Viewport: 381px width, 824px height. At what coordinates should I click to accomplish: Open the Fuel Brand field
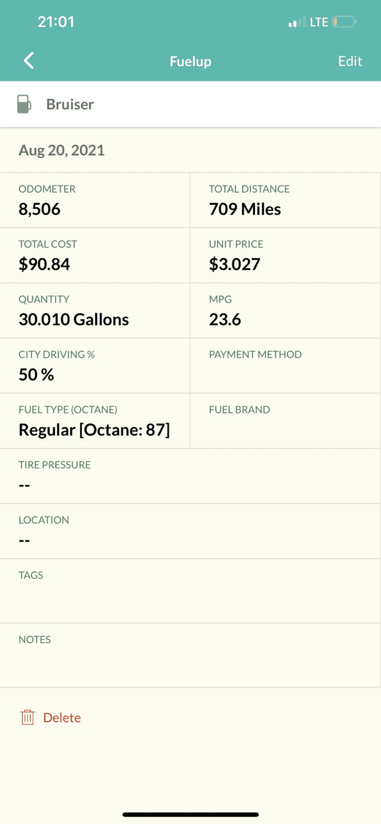pos(285,421)
